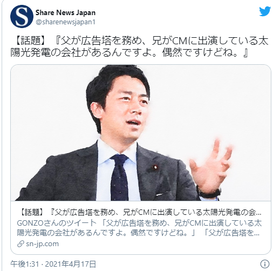Open the sn-jp.com domain link

tap(42, 244)
